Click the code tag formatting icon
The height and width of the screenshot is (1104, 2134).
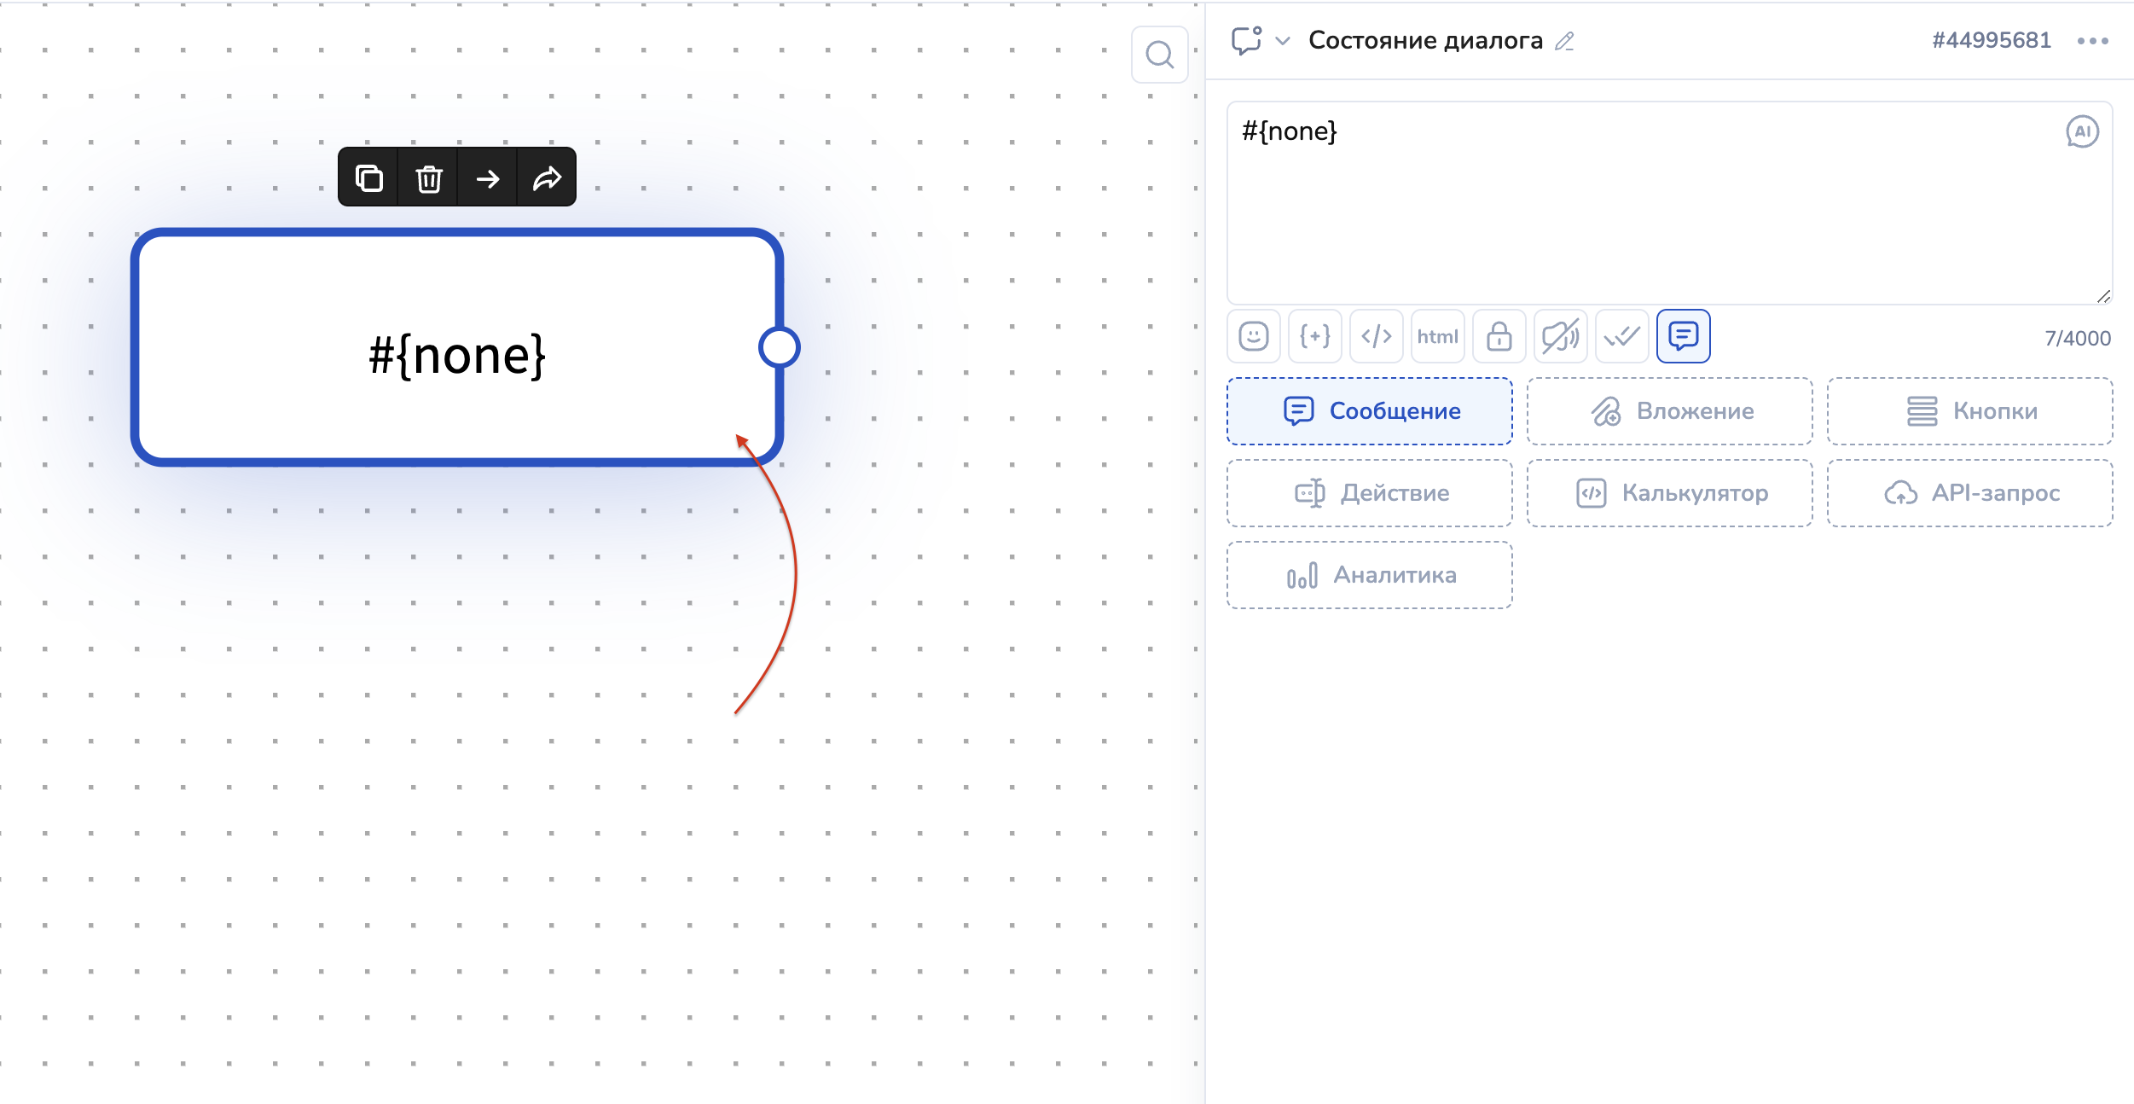click(1376, 336)
